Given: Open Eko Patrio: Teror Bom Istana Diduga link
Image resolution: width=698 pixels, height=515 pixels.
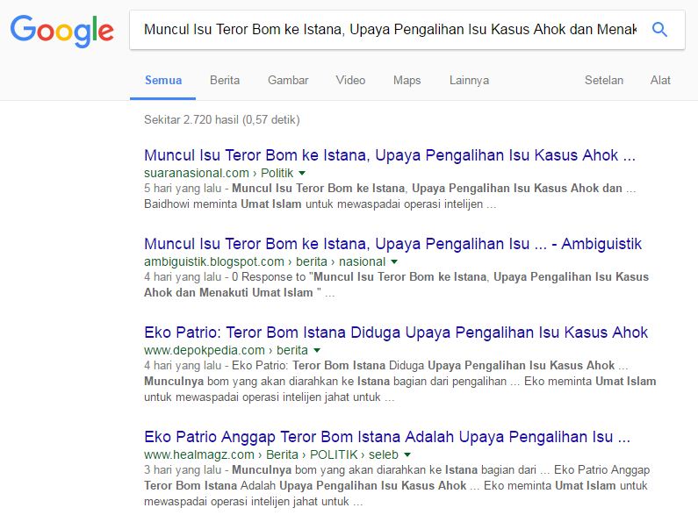Looking at the screenshot, I should 396,333.
